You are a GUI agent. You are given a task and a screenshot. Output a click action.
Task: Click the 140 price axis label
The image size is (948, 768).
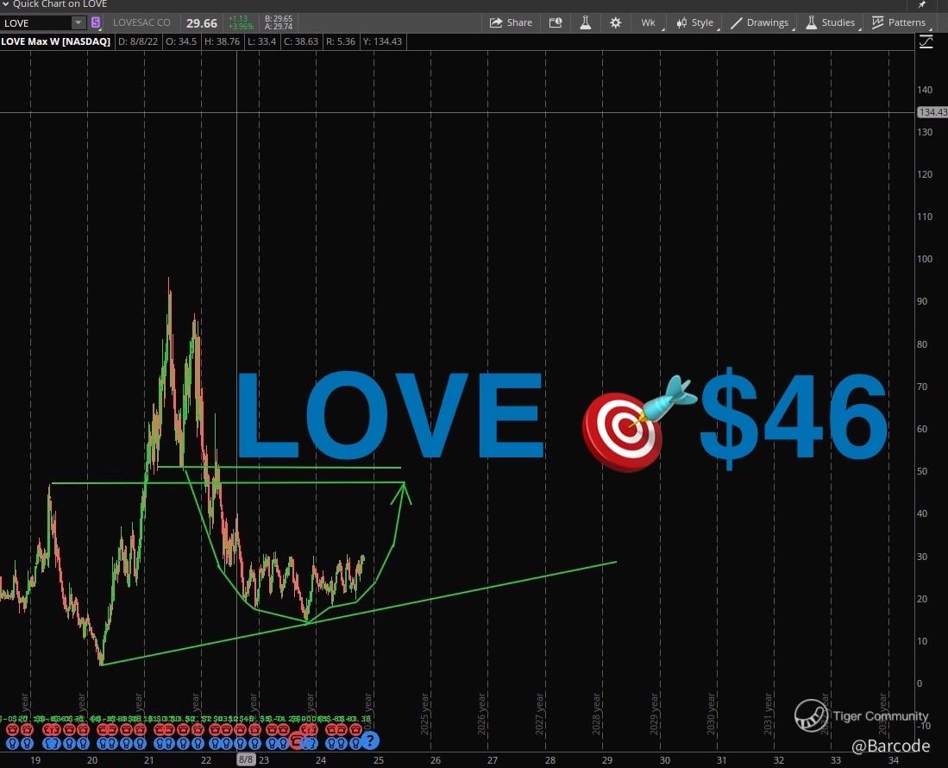[x=925, y=90]
